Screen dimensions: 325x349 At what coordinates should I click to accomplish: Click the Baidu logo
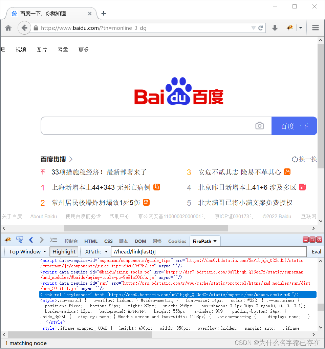point(179,91)
